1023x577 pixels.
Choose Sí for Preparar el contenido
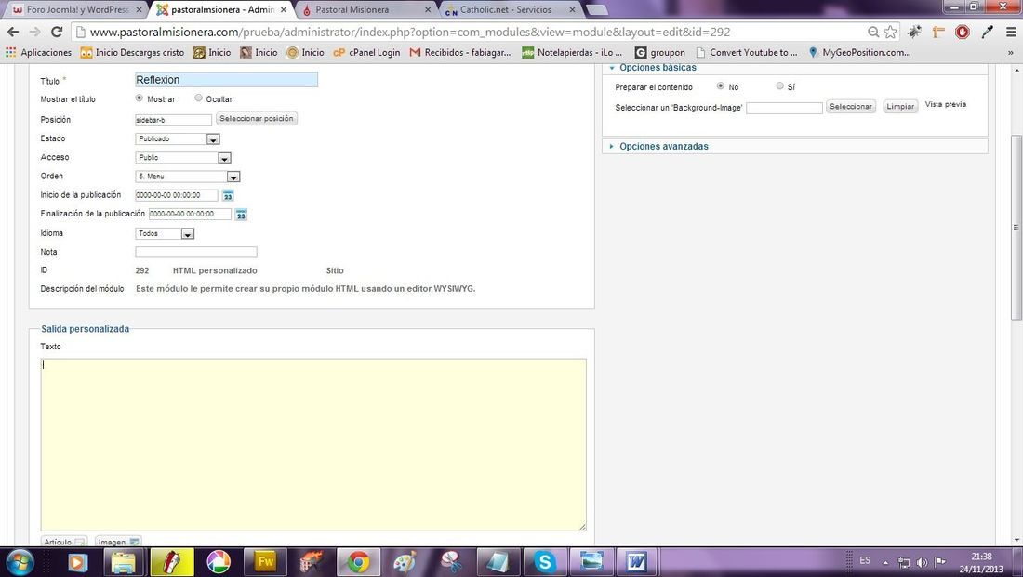[x=779, y=85]
